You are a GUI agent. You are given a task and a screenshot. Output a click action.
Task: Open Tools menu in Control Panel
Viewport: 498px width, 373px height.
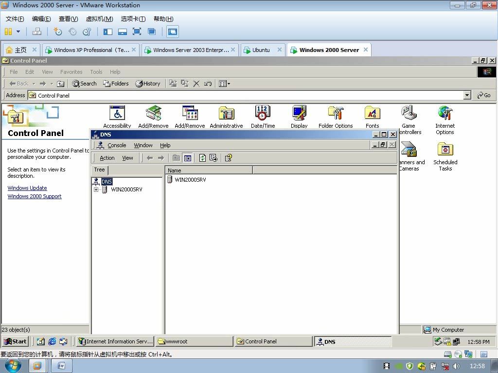[96, 72]
